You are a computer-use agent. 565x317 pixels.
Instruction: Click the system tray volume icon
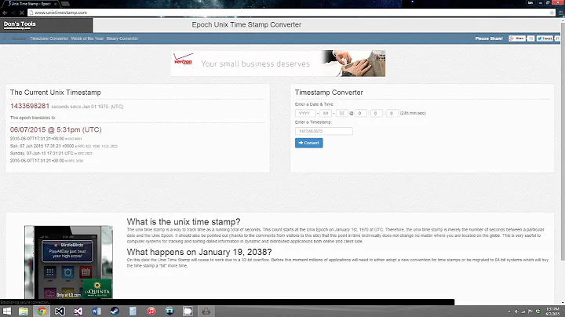pos(516,312)
